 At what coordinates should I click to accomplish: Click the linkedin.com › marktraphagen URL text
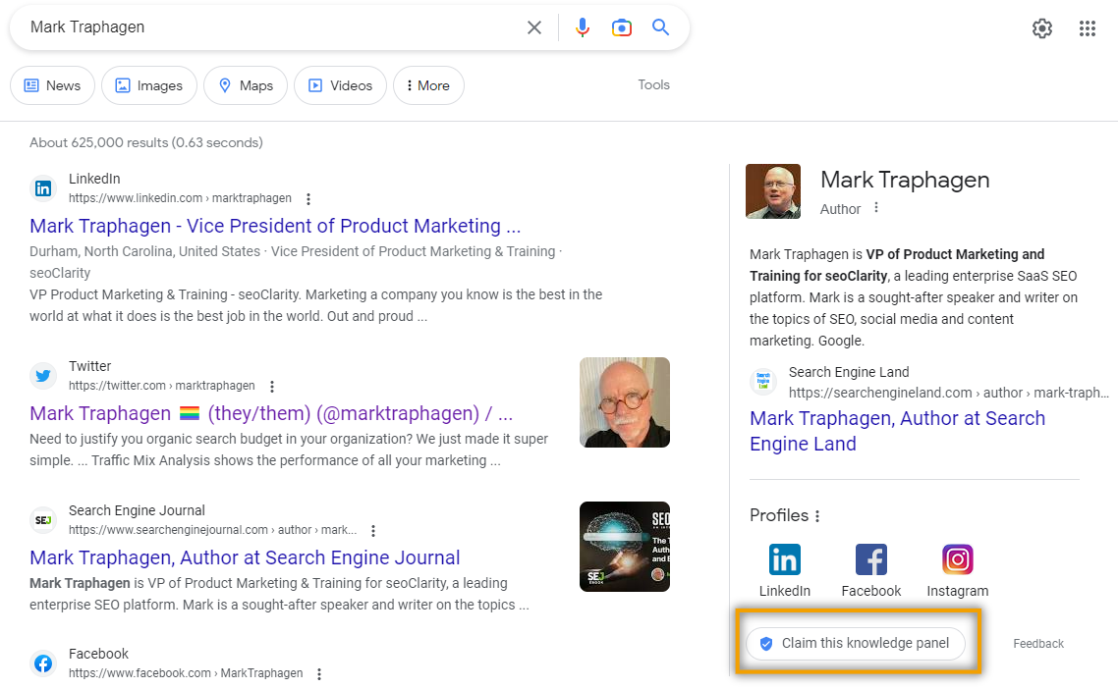coord(181,198)
